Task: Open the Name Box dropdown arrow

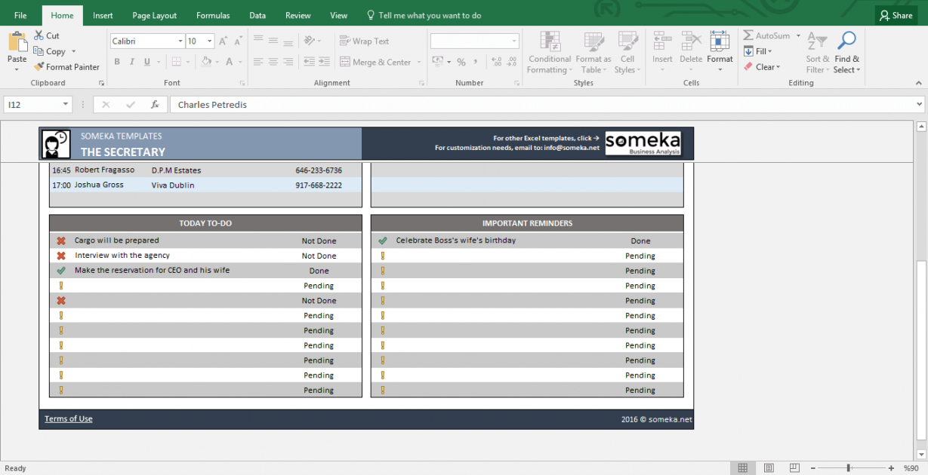Action: pos(66,105)
